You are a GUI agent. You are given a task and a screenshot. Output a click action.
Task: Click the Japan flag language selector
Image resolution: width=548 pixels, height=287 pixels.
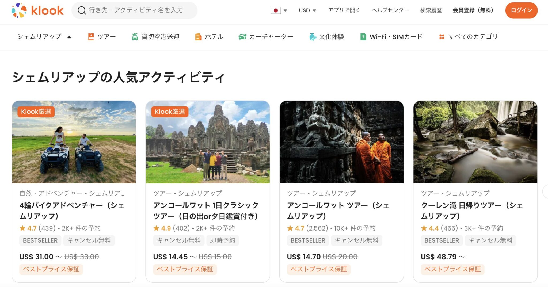pyautogui.click(x=276, y=10)
